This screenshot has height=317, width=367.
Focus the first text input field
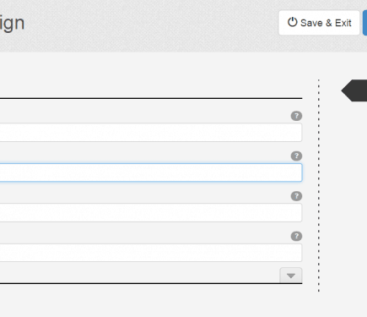click(151, 132)
